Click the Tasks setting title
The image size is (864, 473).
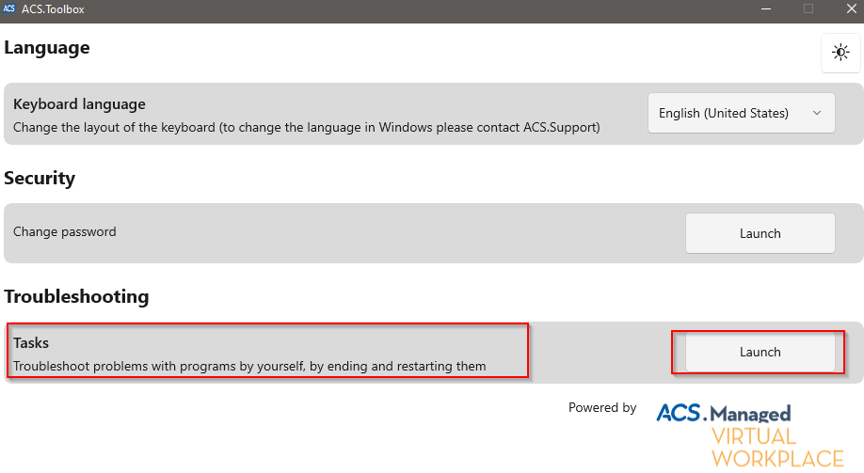31,343
